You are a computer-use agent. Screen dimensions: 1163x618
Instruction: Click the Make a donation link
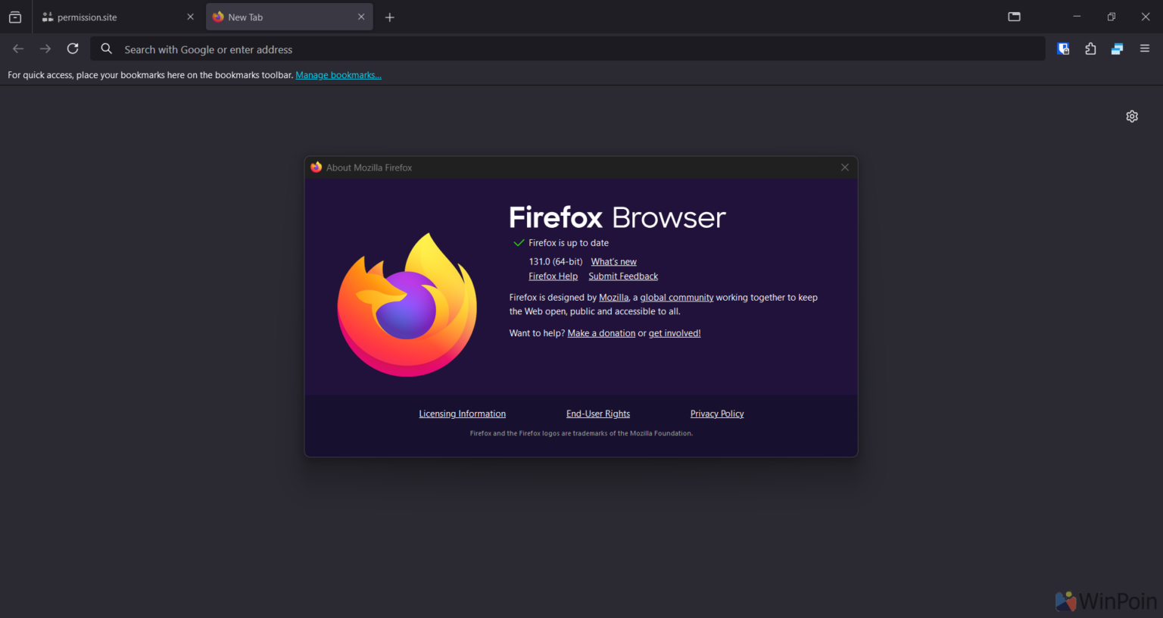pos(601,333)
